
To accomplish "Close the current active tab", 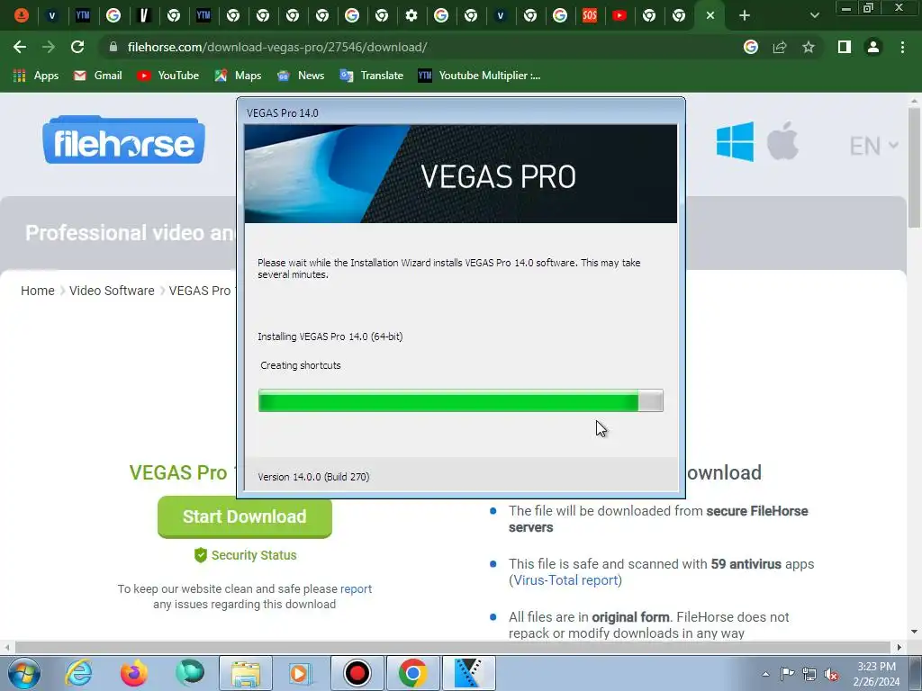I will (710, 16).
